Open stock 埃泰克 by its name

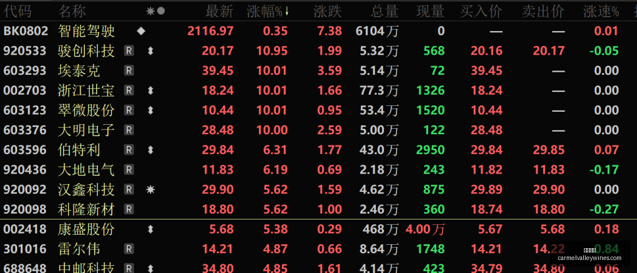click(x=79, y=71)
